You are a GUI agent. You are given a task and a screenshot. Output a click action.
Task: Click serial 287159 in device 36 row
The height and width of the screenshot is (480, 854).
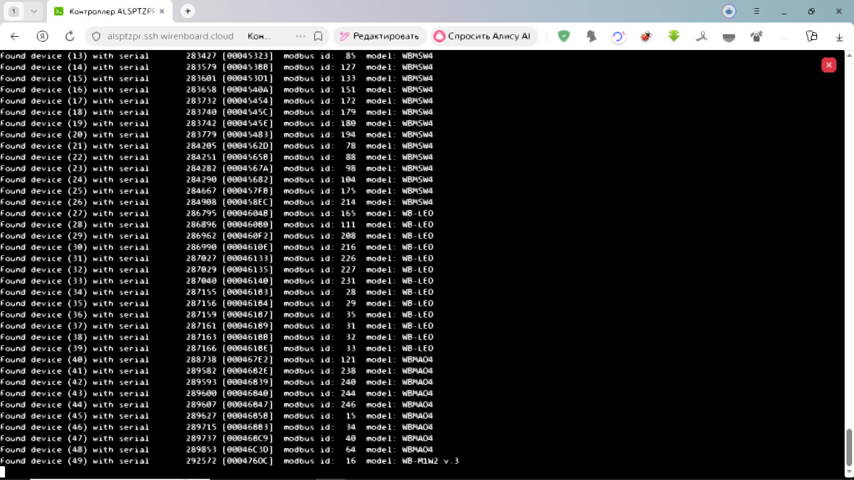(x=201, y=314)
